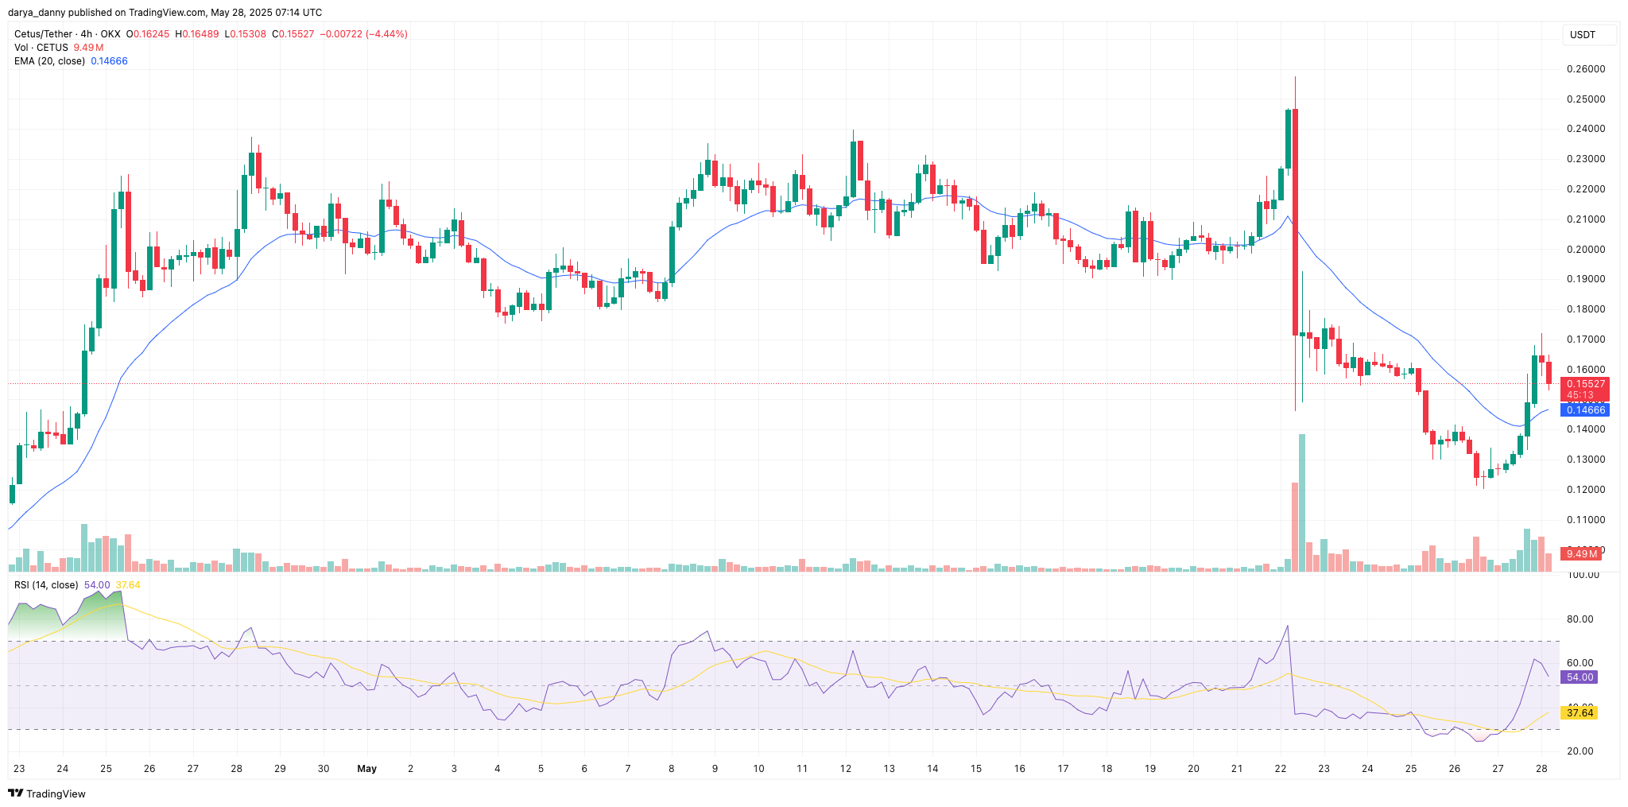
Task: Select the purple RSI value label 54.00
Action: coord(1579,677)
